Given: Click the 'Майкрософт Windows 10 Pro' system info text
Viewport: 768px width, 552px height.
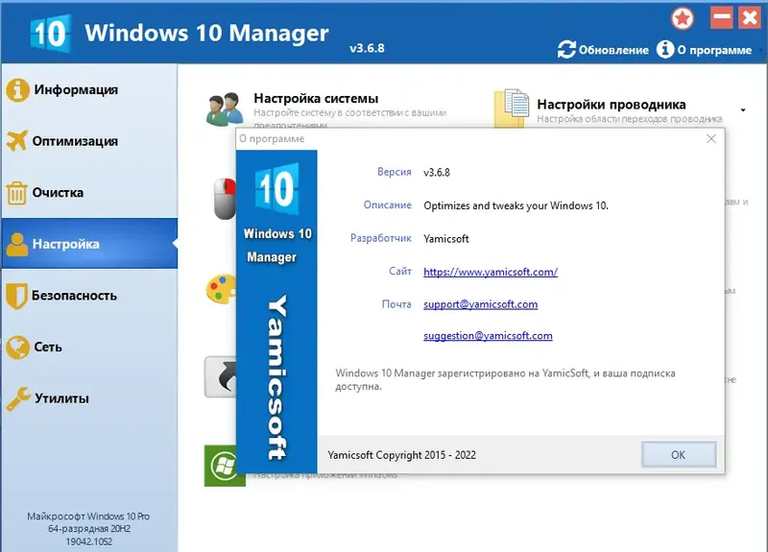Looking at the screenshot, I should (88, 516).
